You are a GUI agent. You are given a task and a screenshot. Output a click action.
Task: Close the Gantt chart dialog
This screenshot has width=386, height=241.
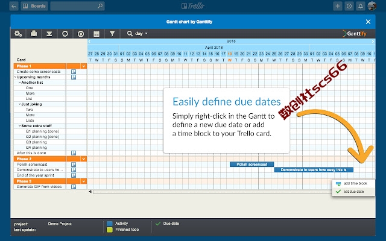coord(368,22)
